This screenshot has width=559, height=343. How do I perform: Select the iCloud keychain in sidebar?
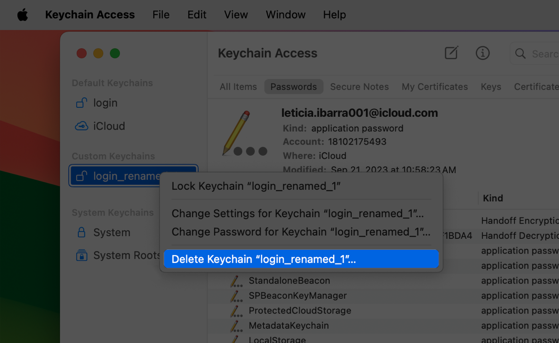point(109,126)
